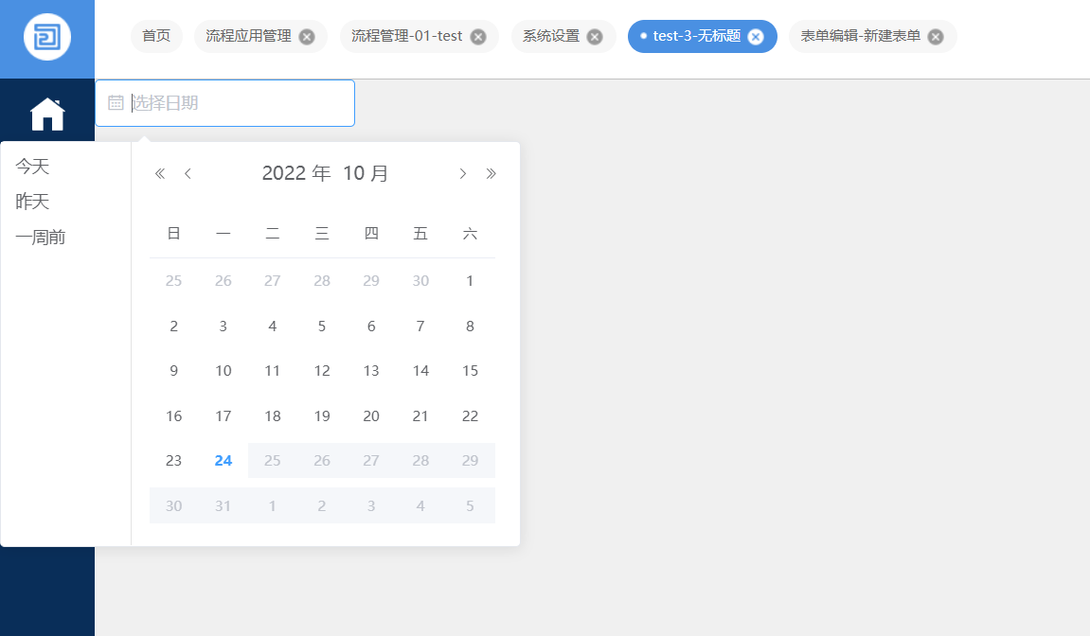Viewport: 1090px width, 636px height.
Task: Pick October 10 in calendar
Action: pos(223,371)
